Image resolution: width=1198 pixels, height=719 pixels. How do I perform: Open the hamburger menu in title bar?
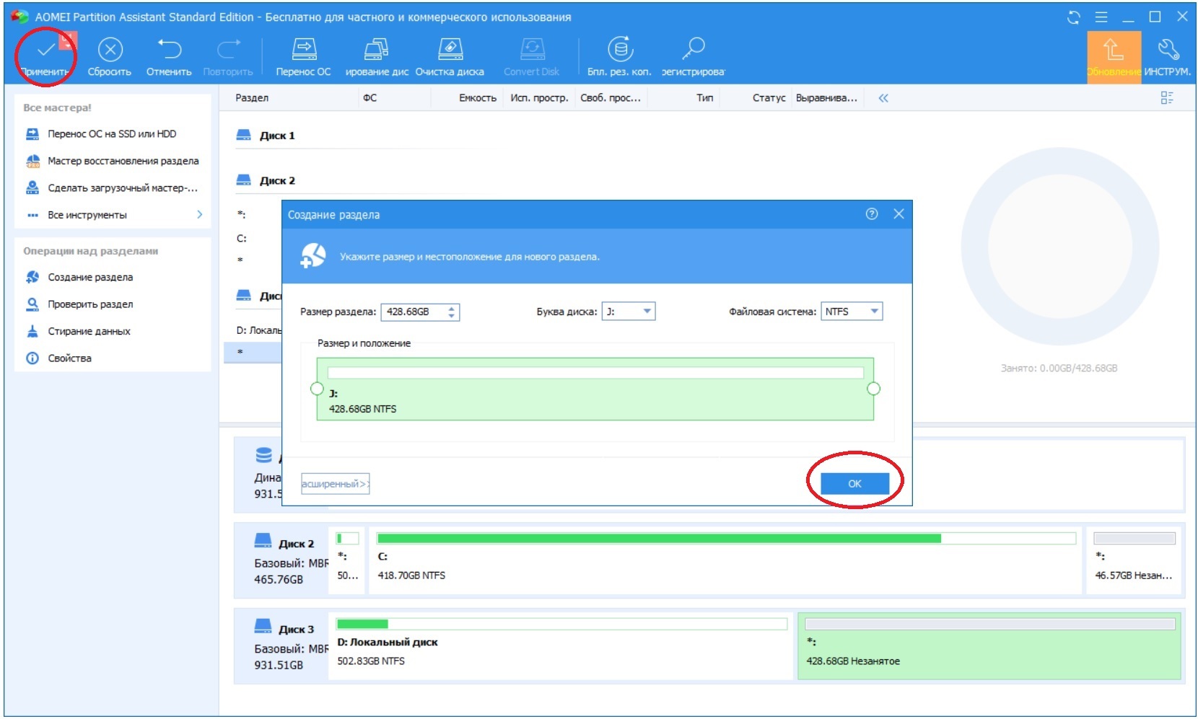point(1101,17)
